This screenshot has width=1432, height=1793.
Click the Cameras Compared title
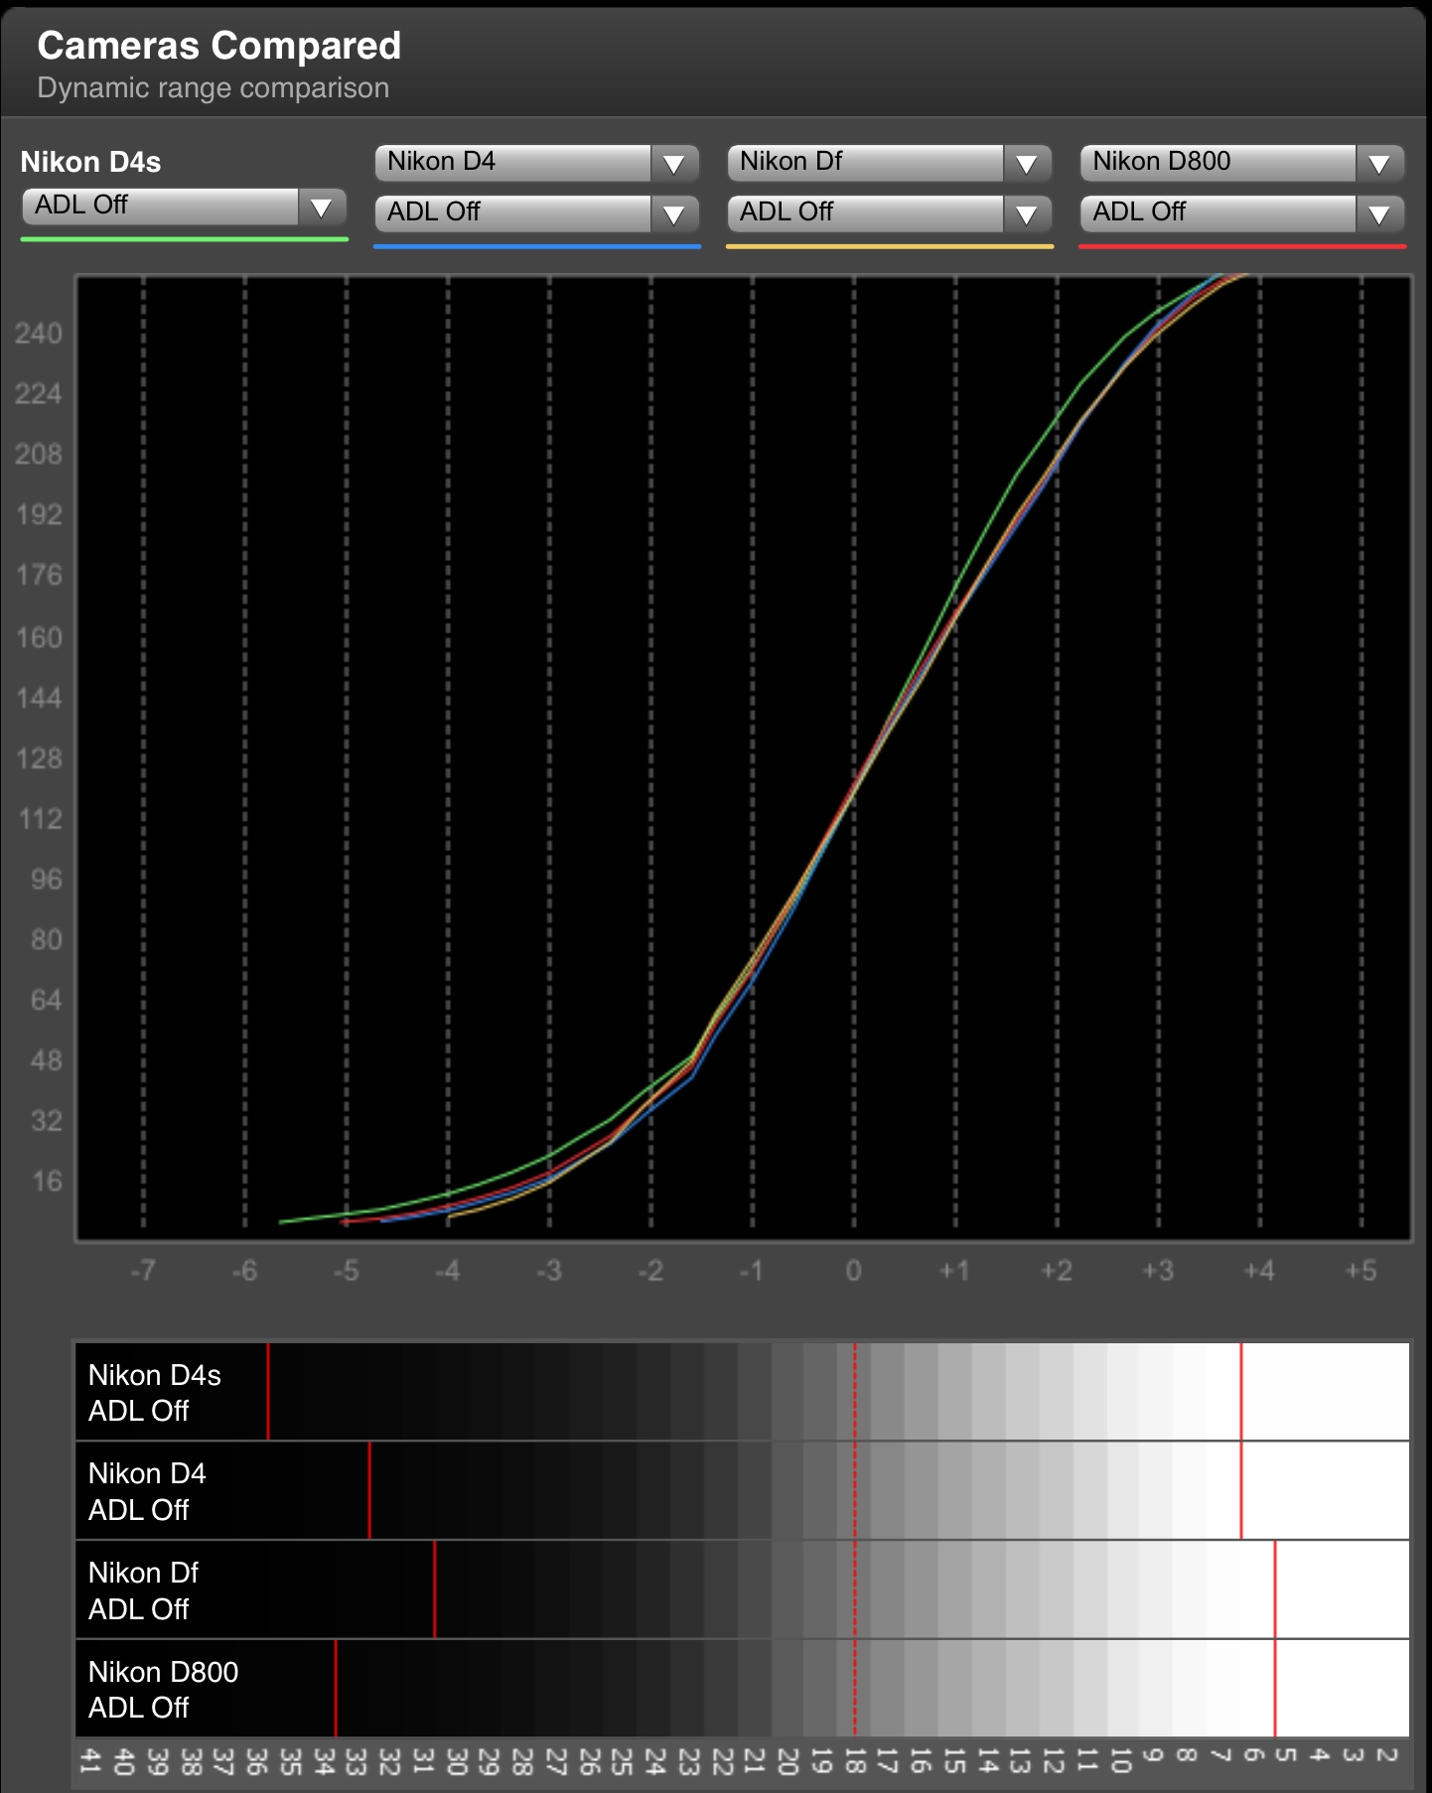(x=219, y=46)
